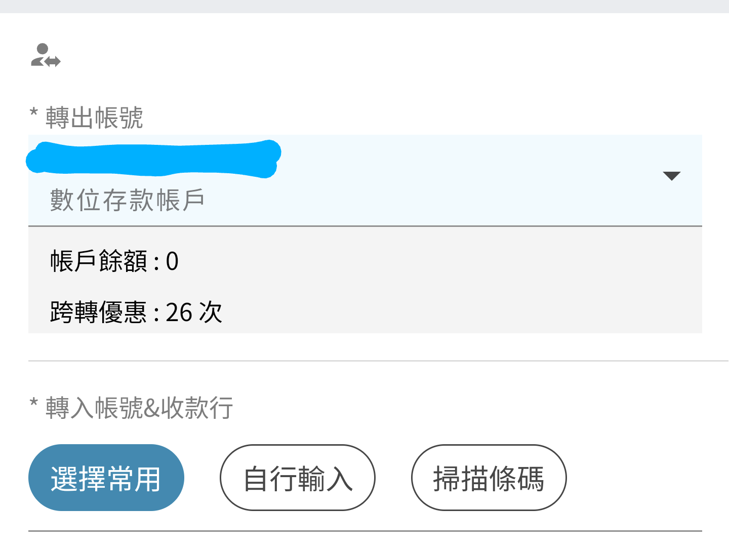Click blank area right of 掃描條碼
The width and height of the screenshot is (729, 547).
click(643, 478)
